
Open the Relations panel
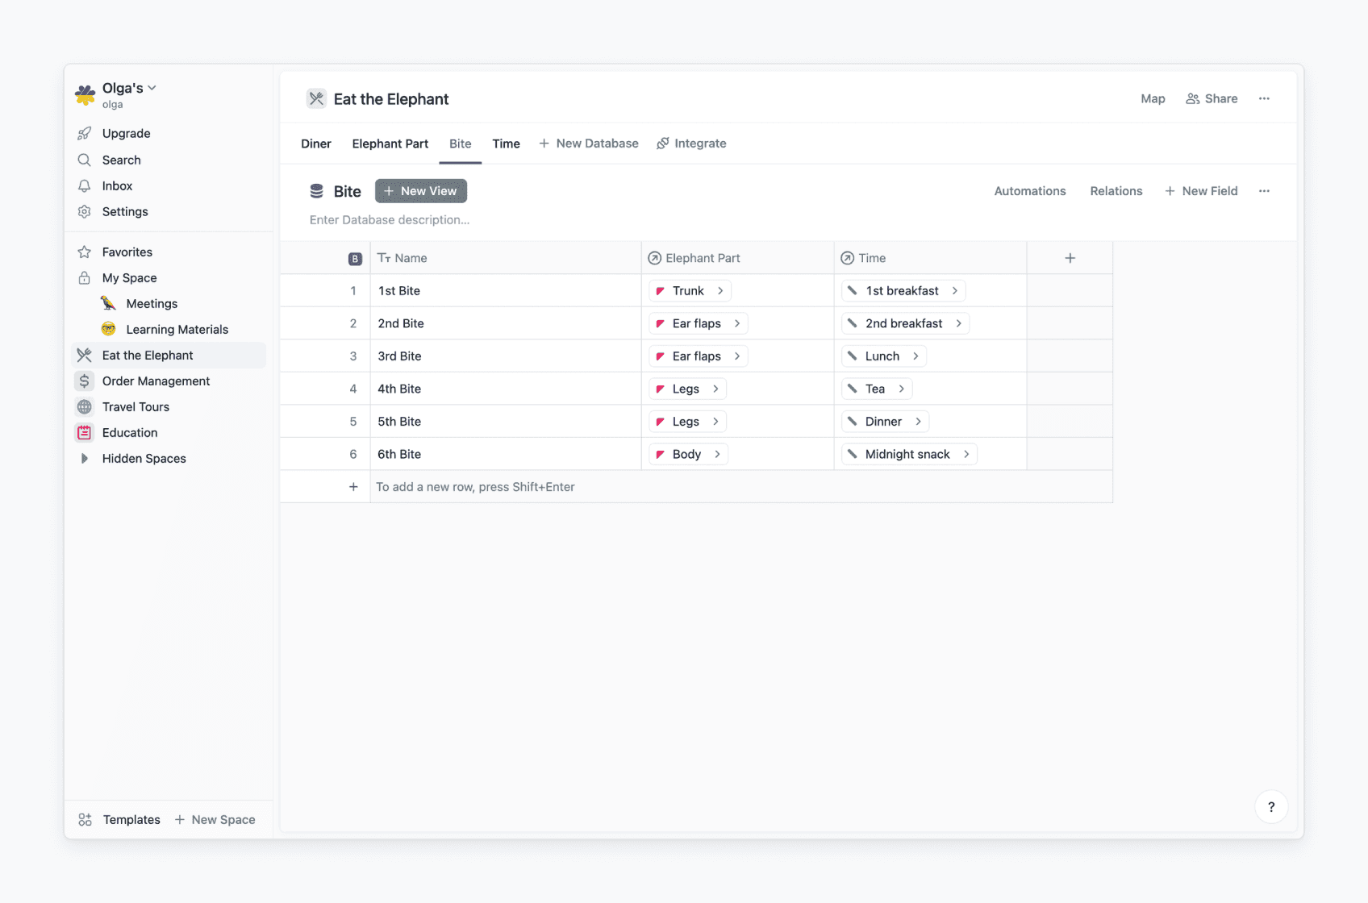1116,190
